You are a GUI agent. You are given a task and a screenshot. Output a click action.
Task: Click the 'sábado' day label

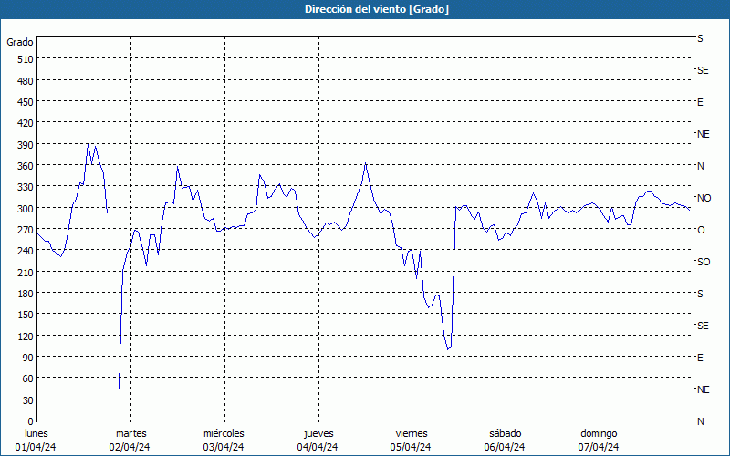pyautogui.click(x=506, y=434)
